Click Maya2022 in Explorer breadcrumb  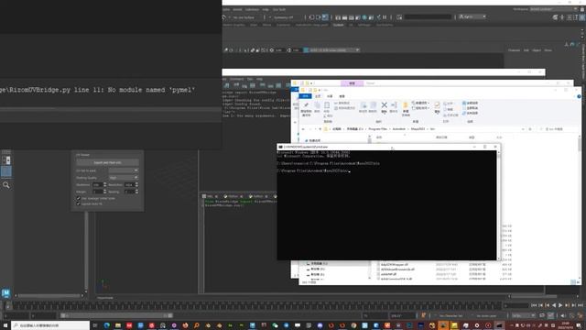click(x=418, y=129)
